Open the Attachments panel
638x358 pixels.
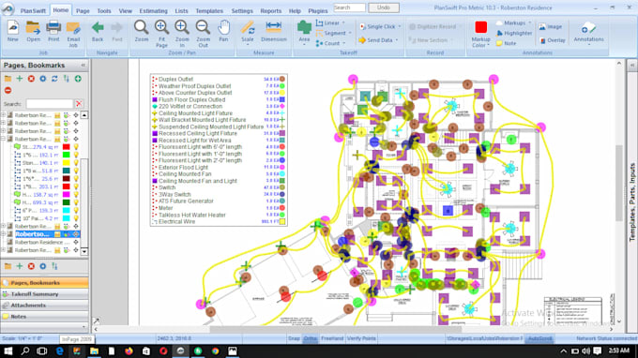point(44,306)
